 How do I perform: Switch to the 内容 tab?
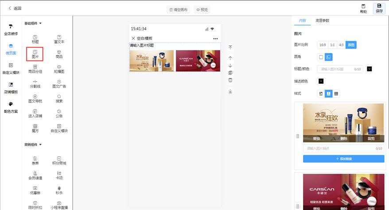click(303, 20)
